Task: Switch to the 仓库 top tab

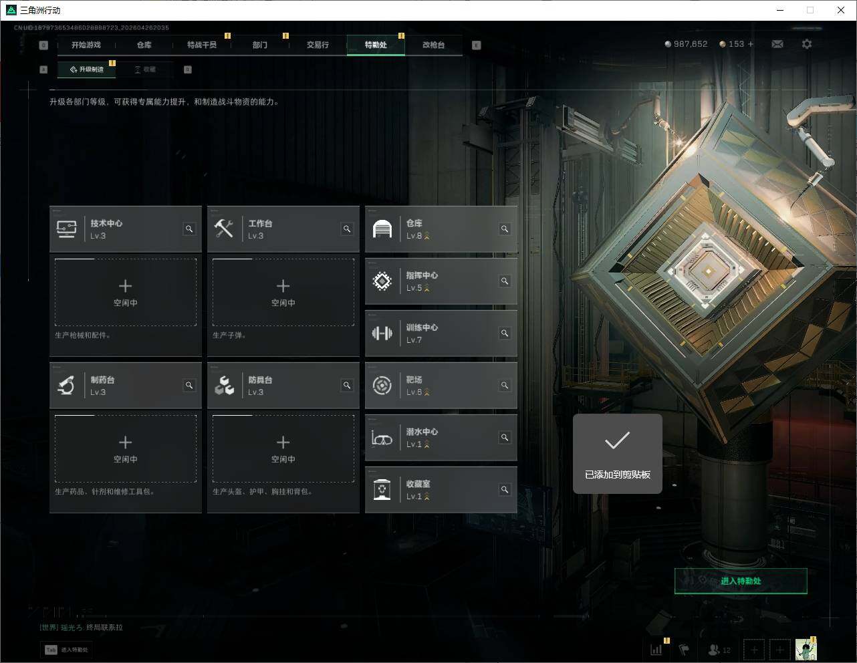Action: tap(144, 45)
